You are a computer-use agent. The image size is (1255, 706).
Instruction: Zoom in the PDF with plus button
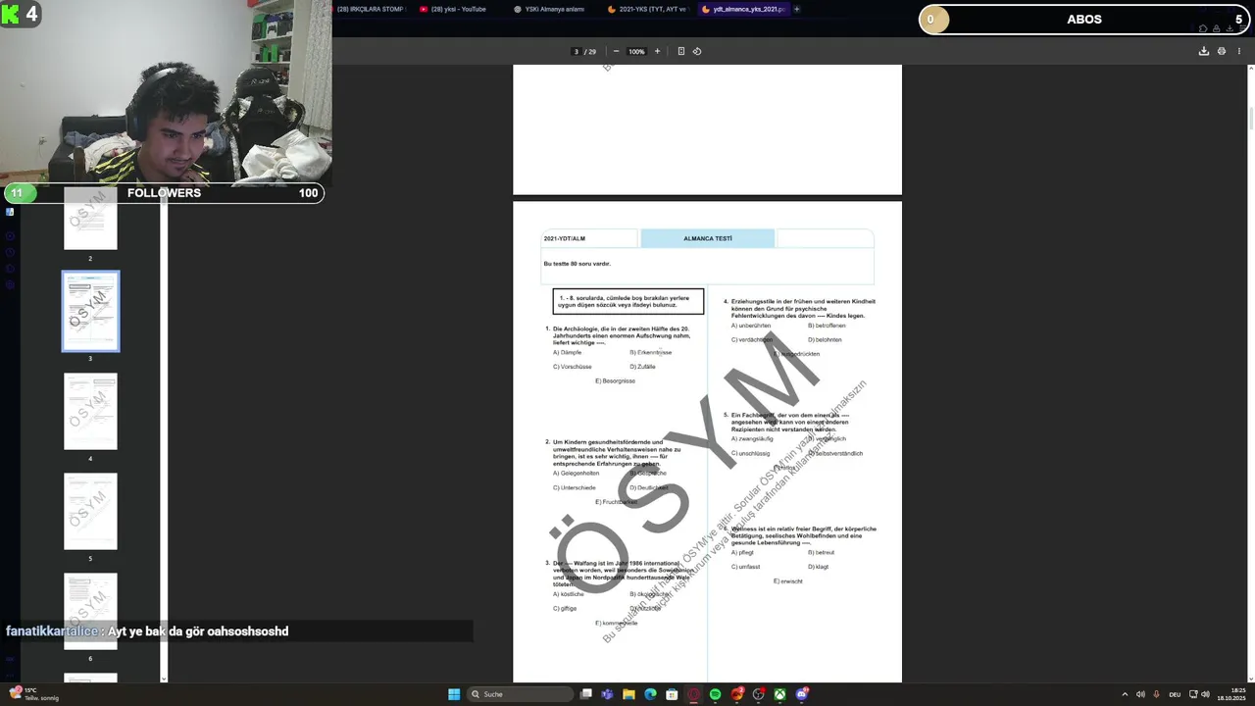point(657,51)
